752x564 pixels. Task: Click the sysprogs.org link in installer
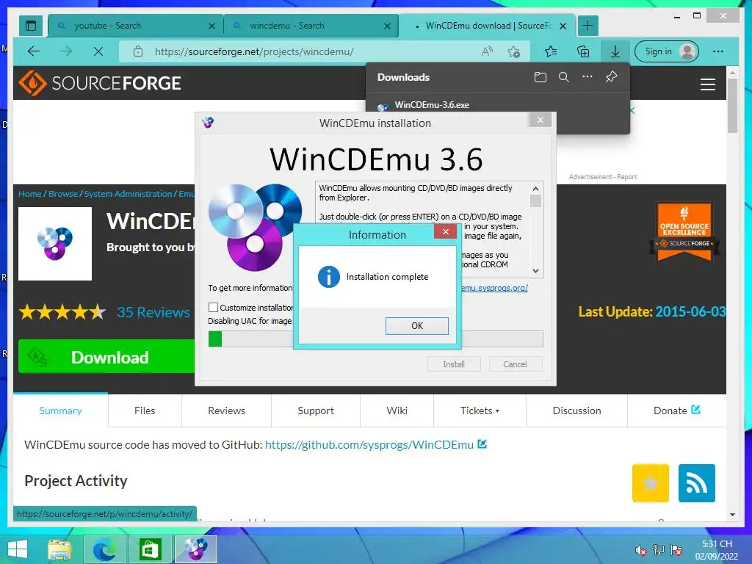[x=494, y=288]
